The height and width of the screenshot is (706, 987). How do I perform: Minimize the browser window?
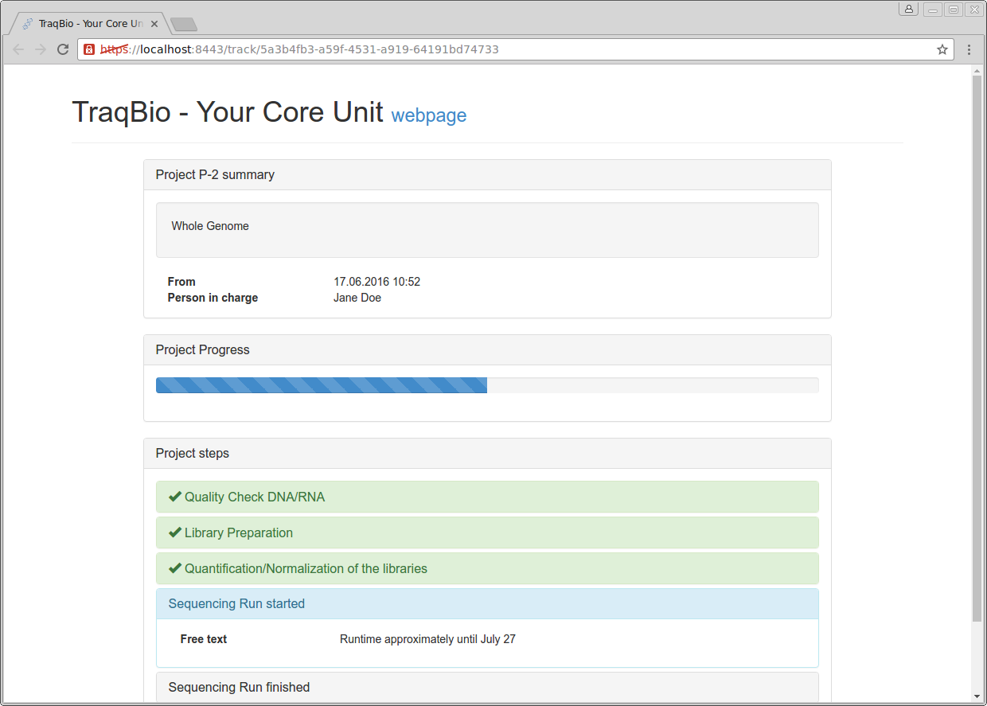pyautogui.click(x=931, y=9)
